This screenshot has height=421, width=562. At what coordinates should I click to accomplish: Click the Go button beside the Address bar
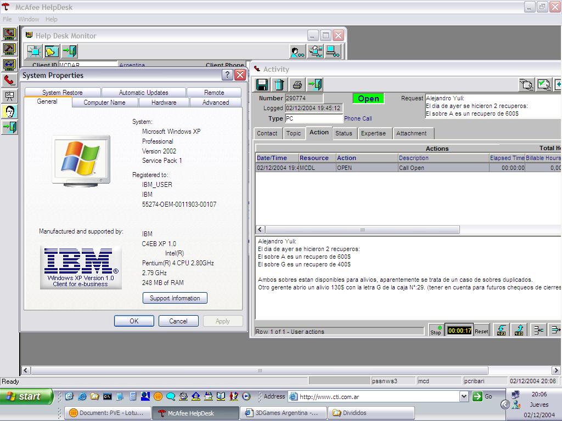(482, 396)
